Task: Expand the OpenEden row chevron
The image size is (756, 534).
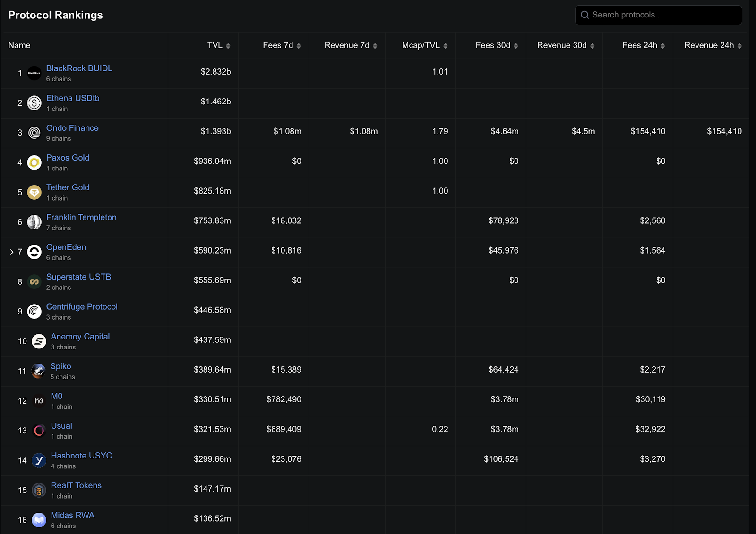Action: (12, 252)
